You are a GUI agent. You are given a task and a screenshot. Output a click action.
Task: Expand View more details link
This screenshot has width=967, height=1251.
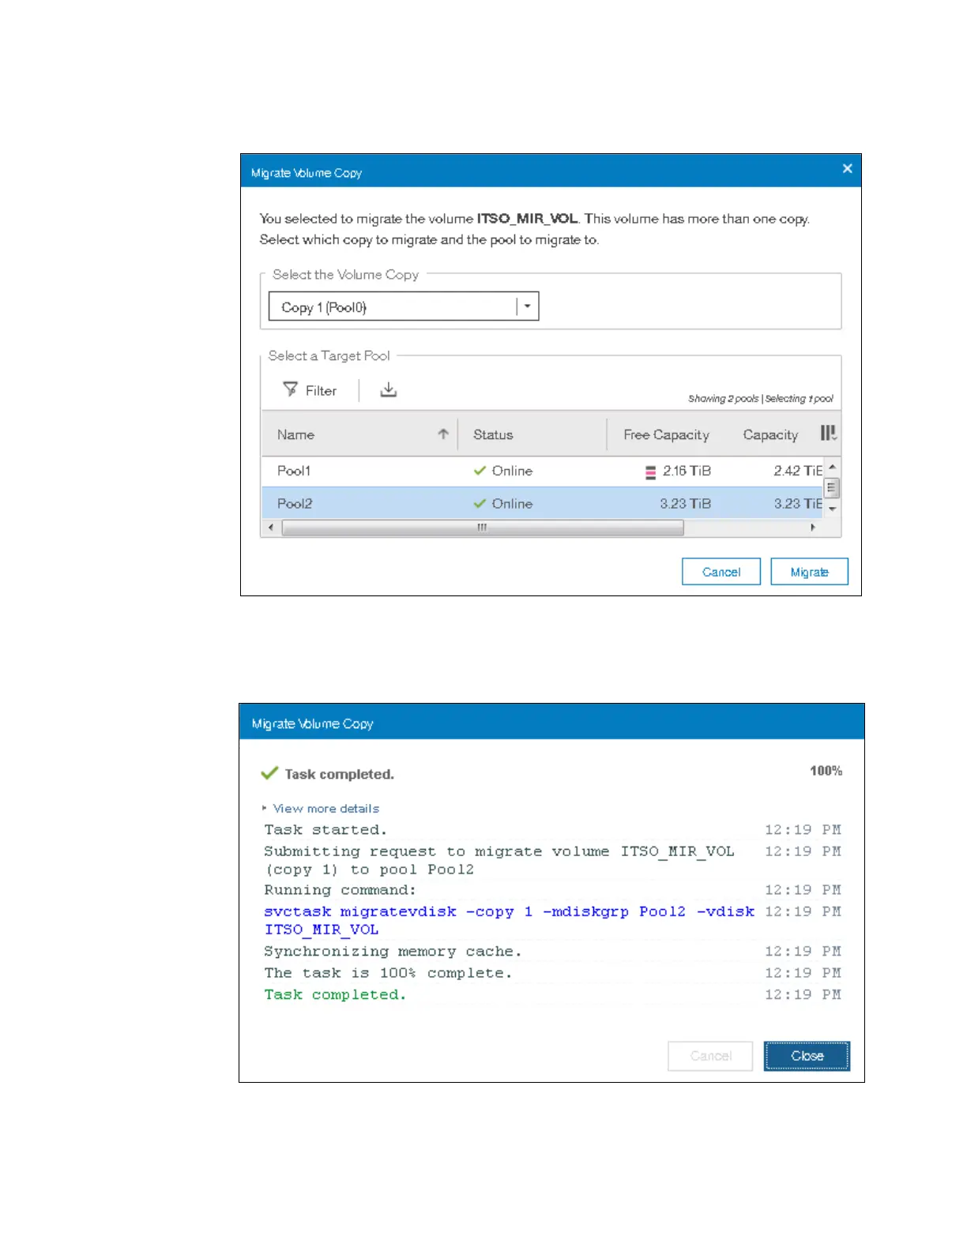click(x=325, y=809)
